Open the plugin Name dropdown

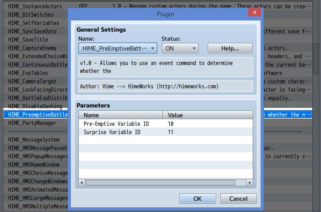click(x=118, y=48)
